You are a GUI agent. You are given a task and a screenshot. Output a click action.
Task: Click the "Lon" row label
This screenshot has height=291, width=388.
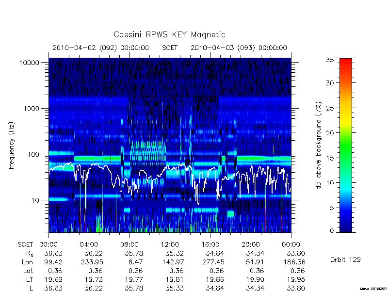[x=28, y=262]
